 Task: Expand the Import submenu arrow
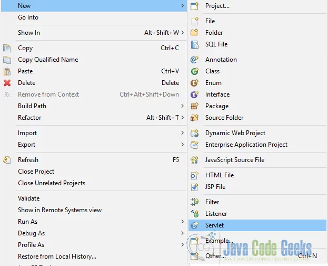point(182,133)
